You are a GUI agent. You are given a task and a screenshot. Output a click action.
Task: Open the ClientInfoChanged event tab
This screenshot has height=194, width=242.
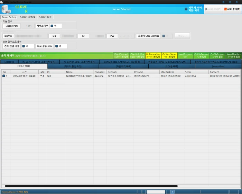point(216,62)
